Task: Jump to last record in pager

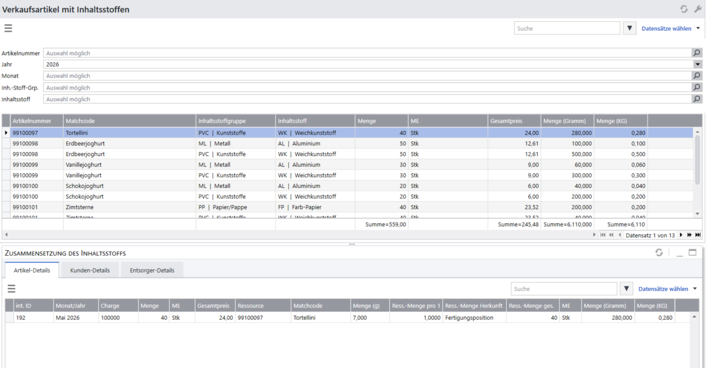Action: tap(698, 235)
